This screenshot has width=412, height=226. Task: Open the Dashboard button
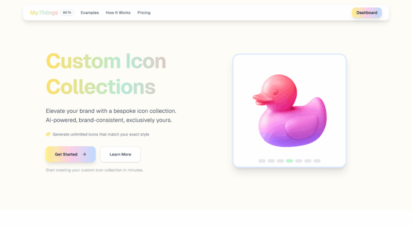(367, 13)
